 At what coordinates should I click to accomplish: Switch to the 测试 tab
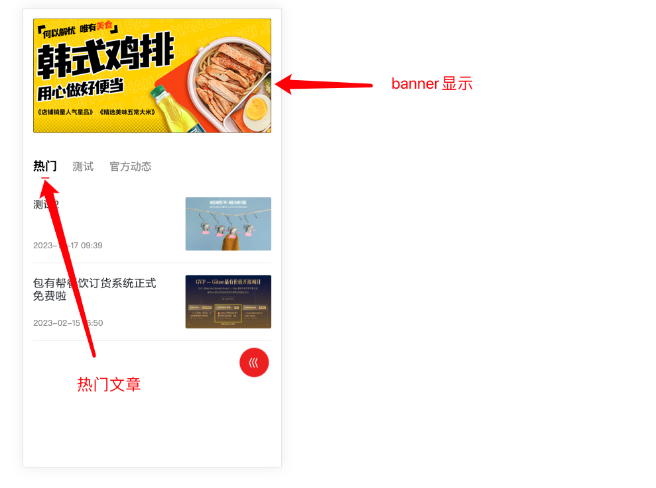coord(83,166)
